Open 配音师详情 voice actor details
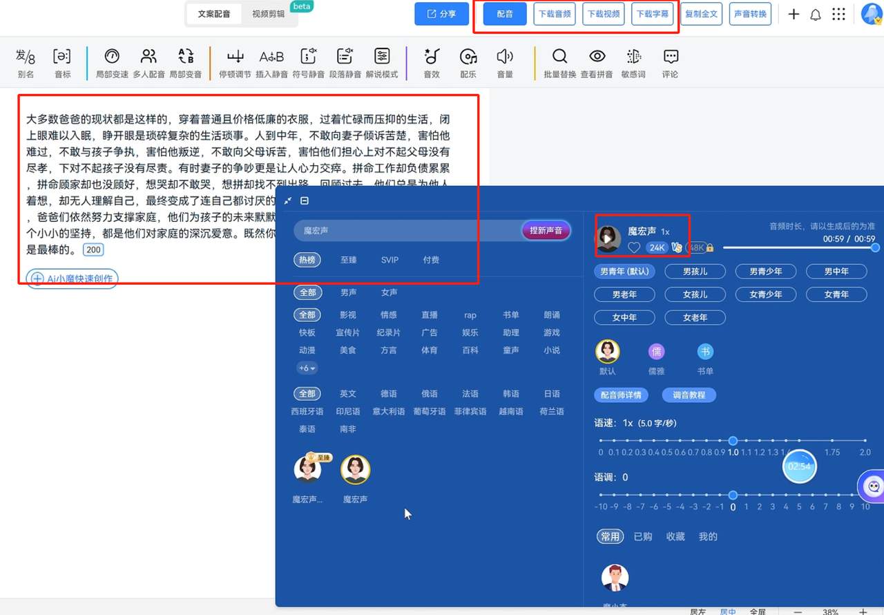Image resolution: width=884 pixels, height=615 pixels. point(621,395)
